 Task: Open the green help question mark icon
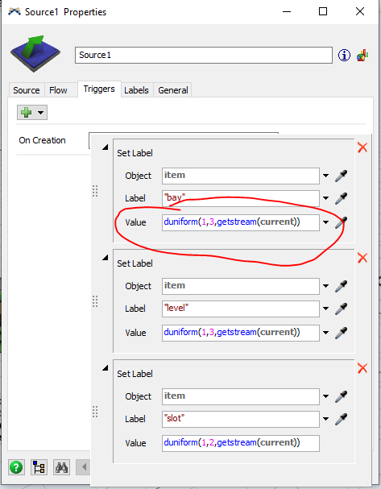(x=16, y=467)
